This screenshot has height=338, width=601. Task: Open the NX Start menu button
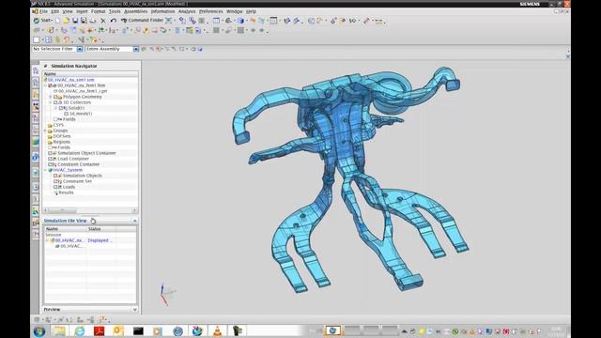click(42, 21)
